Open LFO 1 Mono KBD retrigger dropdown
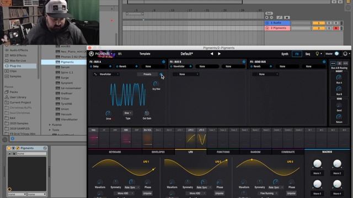This screenshot has width=353, height=198. click(x=125, y=193)
